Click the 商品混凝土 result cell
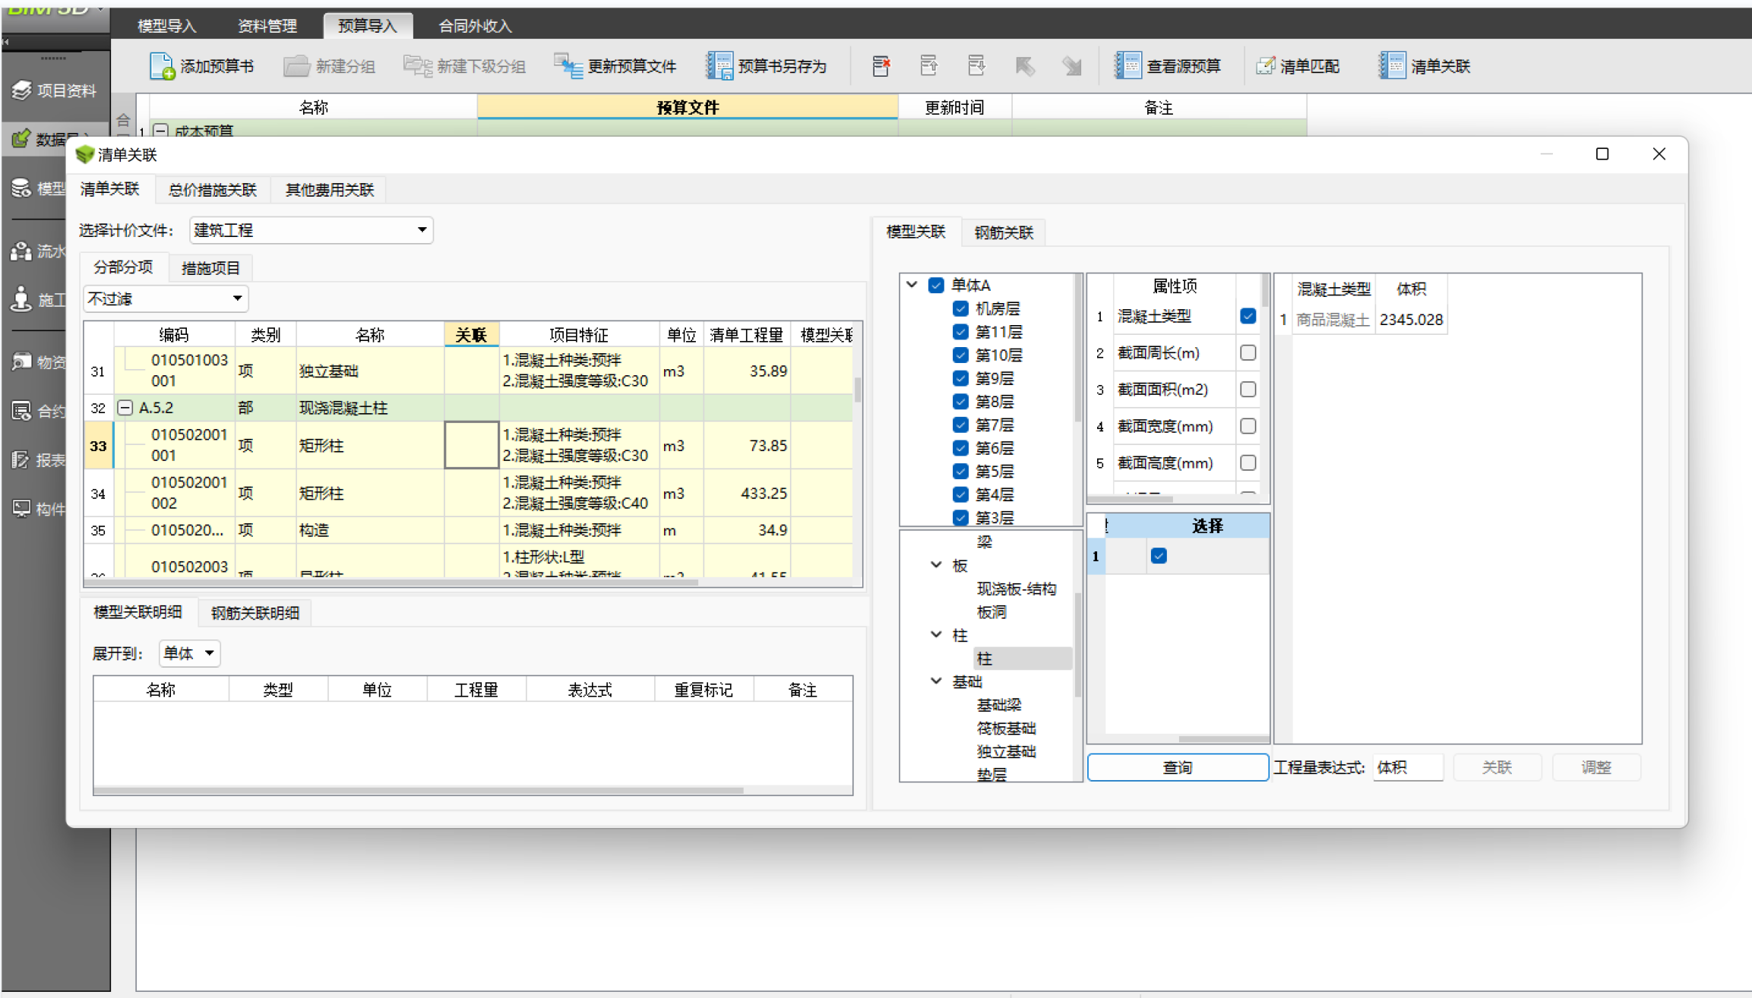This screenshot has height=998, width=1752. 1333,319
